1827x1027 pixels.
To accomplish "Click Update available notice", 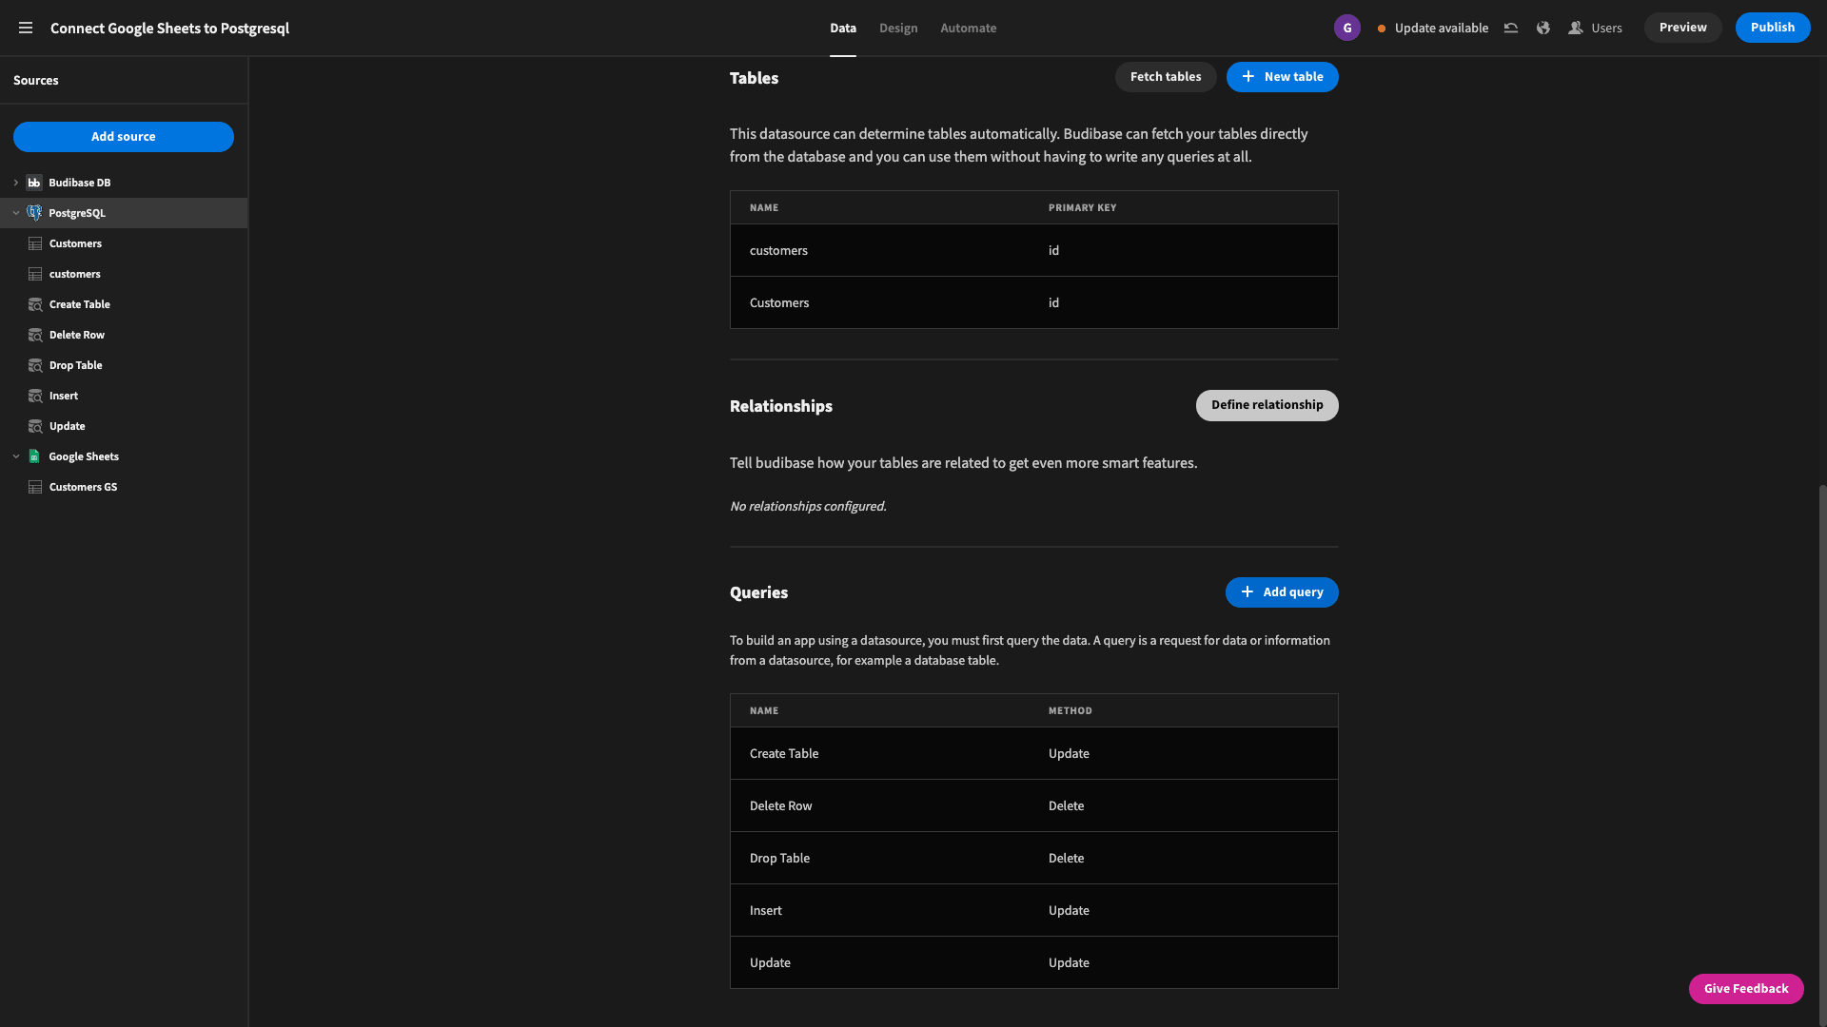I will coord(1433,28).
